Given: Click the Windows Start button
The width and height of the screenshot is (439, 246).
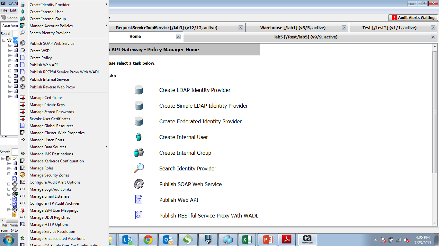Looking at the screenshot, I should [x=8, y=240].
